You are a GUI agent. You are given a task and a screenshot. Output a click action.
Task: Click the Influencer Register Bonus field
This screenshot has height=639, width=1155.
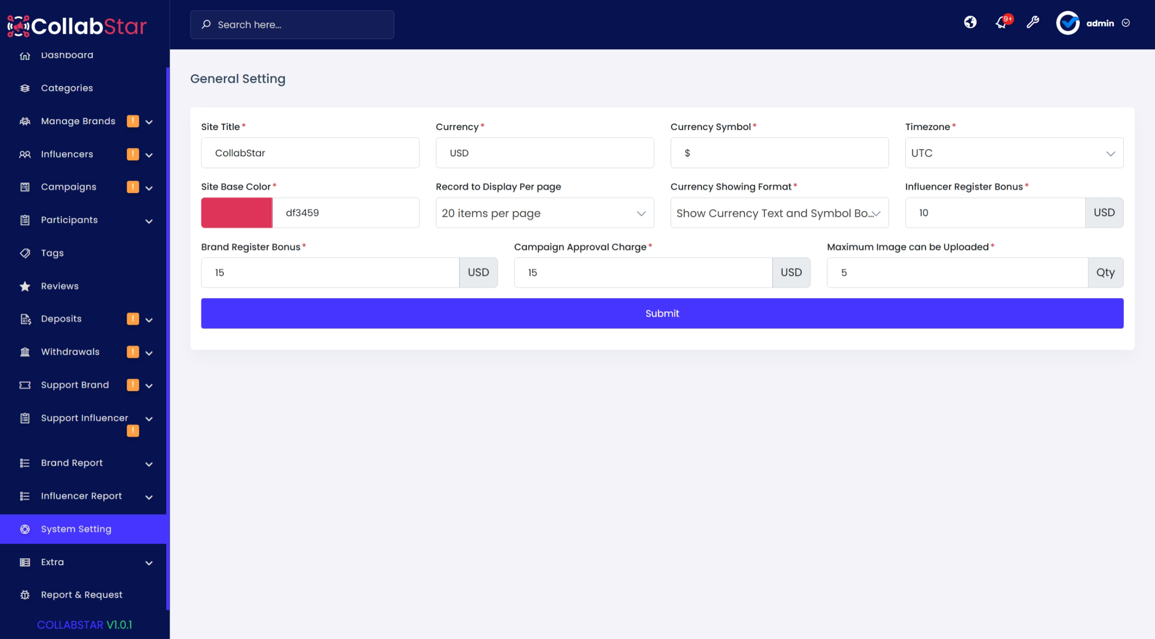click(x=995, y=213)
